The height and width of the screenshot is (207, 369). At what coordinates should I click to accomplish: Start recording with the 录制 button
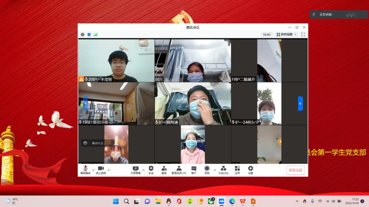[x=207, y=169]
